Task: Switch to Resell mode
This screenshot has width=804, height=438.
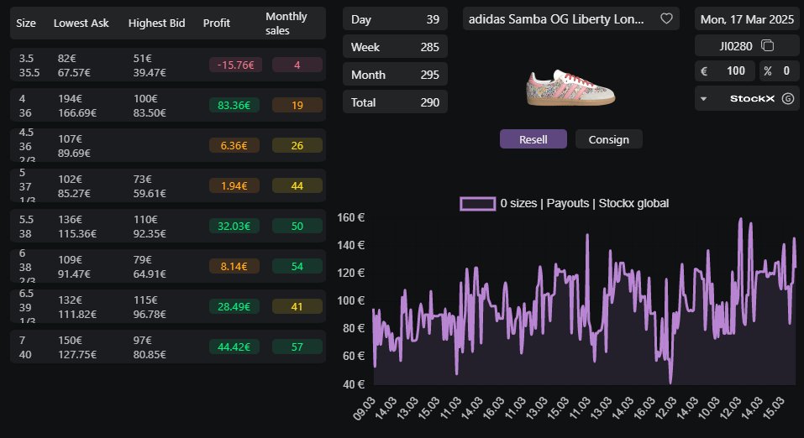Action: (x=533, y=138)
